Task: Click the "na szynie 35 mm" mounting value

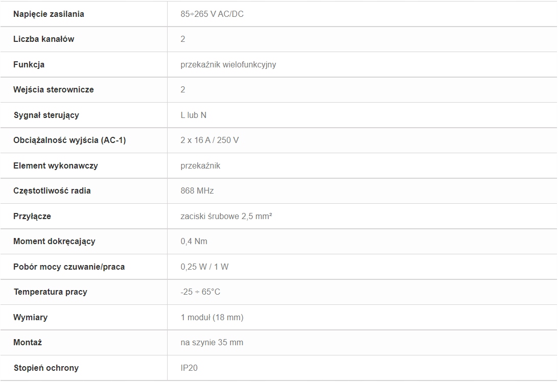Action: (212, 342)
